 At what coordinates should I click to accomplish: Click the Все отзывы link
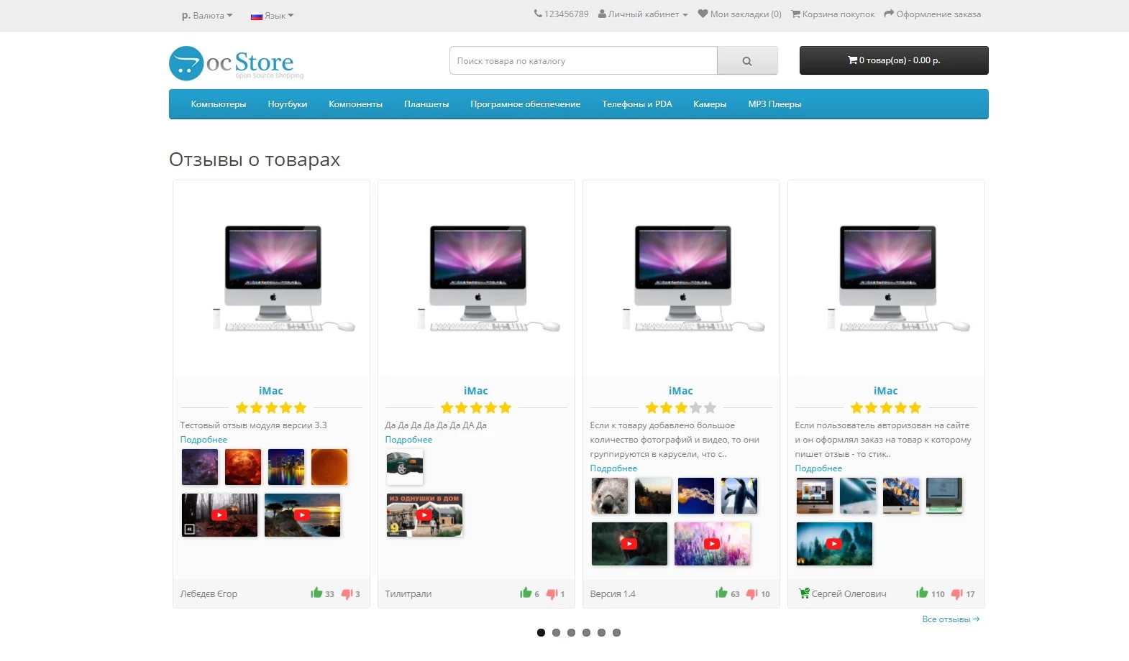pyautogui.click(x=951, y=619)
